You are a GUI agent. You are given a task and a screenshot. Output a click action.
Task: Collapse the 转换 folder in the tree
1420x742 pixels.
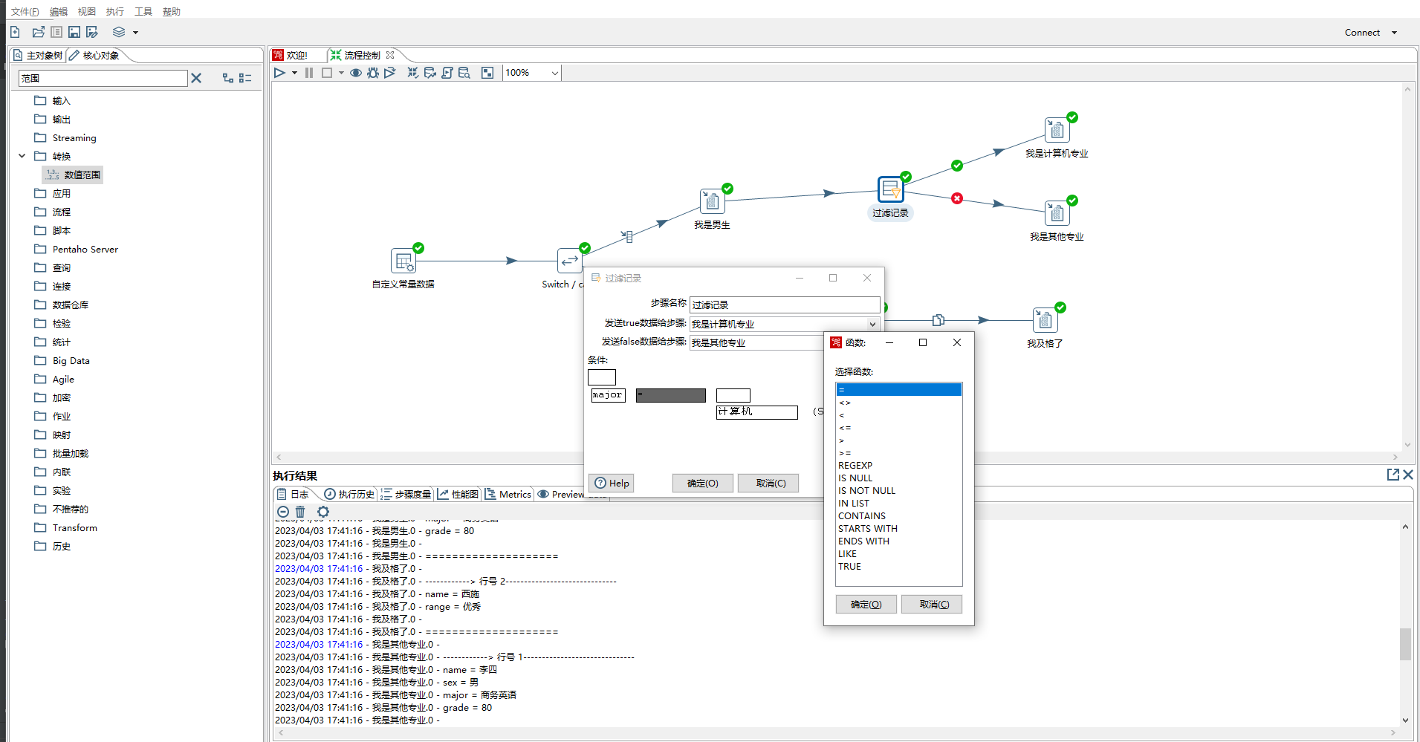pos(22,156)
